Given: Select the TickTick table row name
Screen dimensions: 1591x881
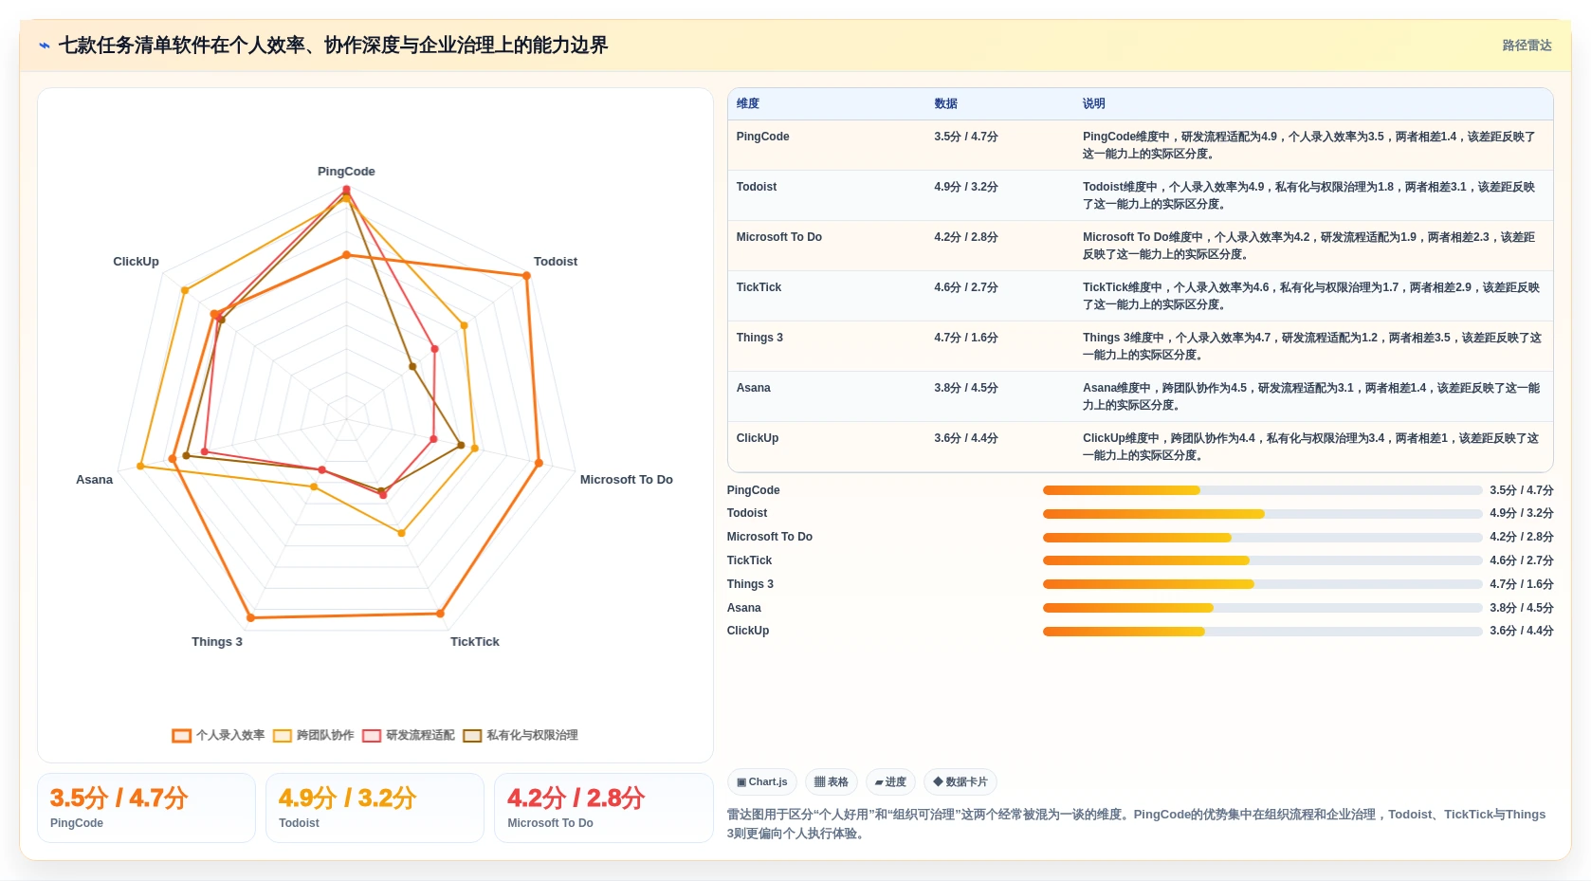Looking at the screenshot, I should click(759, 287).
